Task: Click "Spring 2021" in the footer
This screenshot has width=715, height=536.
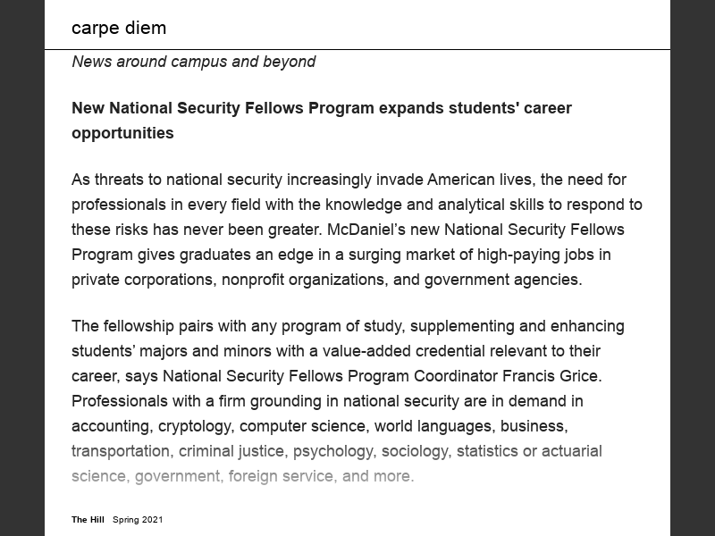Action: point(138,520)
